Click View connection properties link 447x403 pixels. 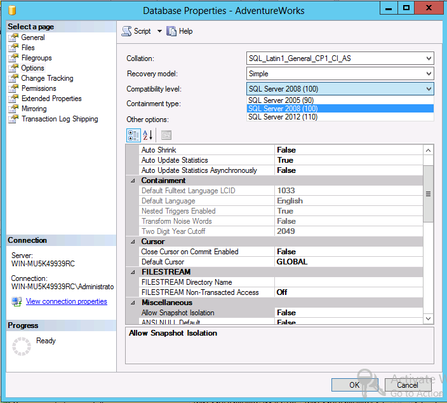point(67,301)
